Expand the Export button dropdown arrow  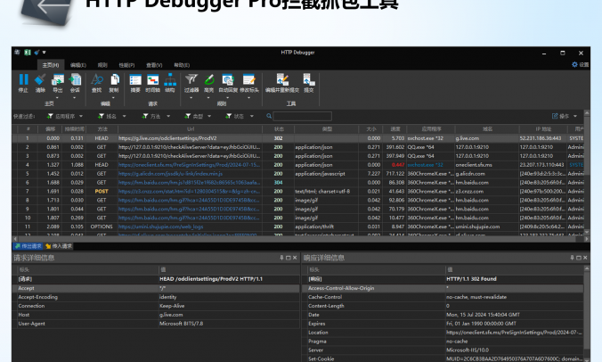click(x=57, y=97)
